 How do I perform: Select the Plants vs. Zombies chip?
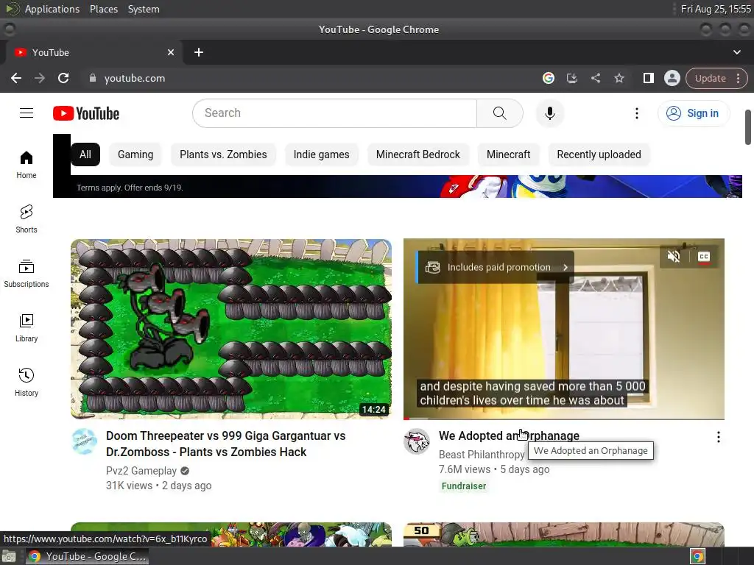(223, 154)
